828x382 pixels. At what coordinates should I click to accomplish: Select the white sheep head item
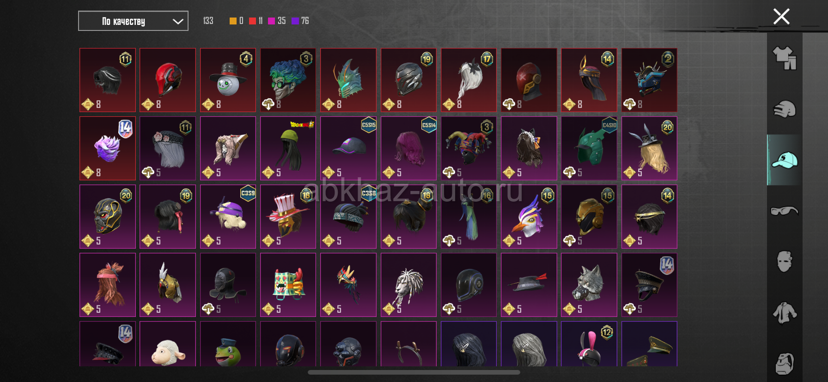pos(168,344)
